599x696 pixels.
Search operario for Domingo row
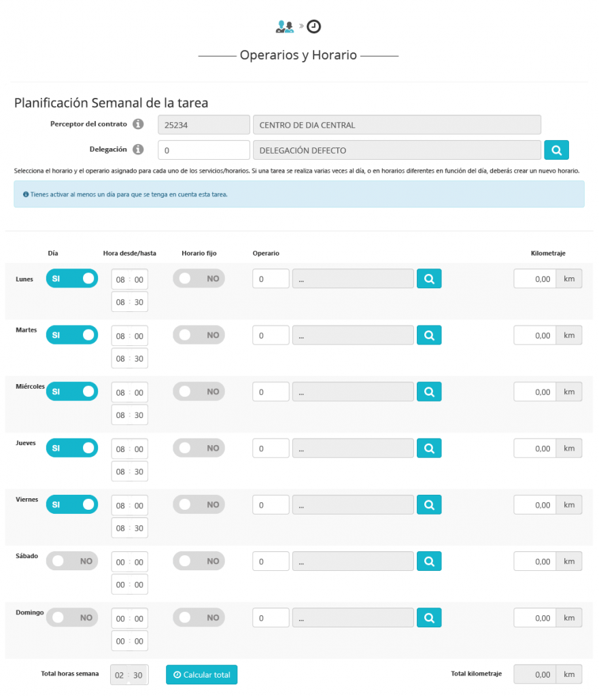(x=429, y=617)
